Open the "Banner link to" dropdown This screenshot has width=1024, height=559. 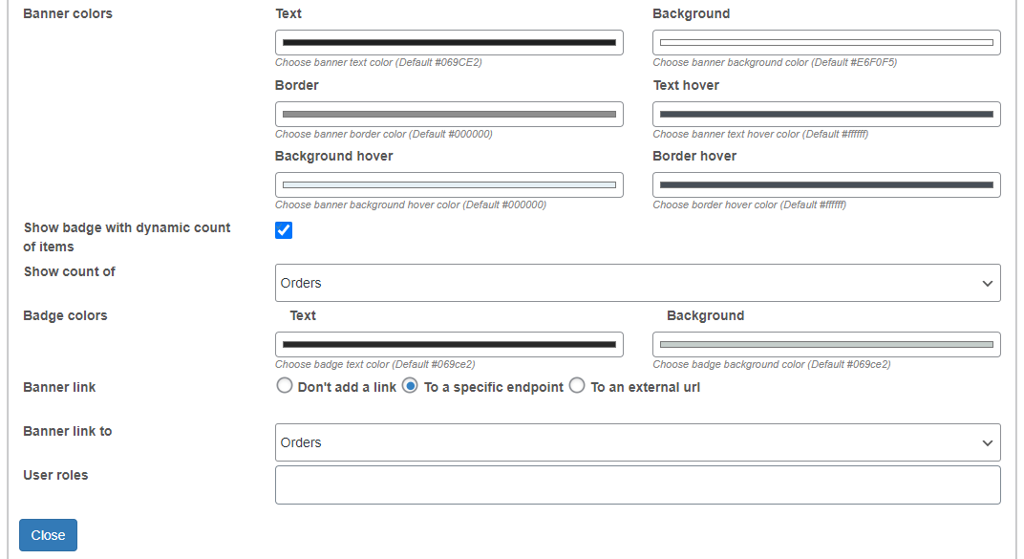point(637,442)
